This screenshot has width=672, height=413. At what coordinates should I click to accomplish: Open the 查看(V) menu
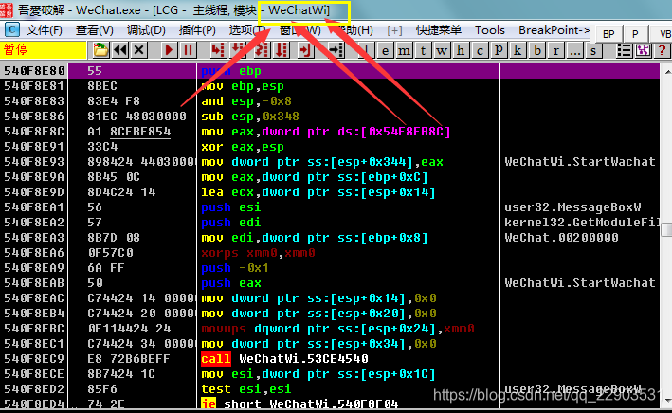coord(95,30)
